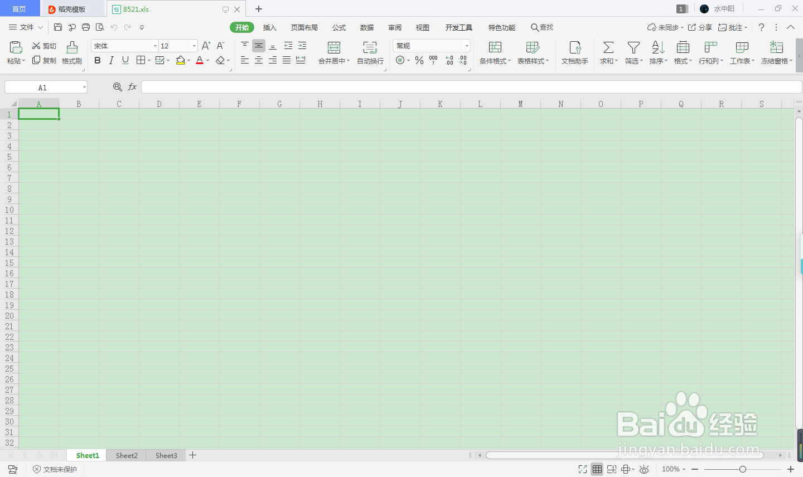This screenshot has height=477, width=803.
Task: Click the Filter funnel icon
Action: click(633, 48)
